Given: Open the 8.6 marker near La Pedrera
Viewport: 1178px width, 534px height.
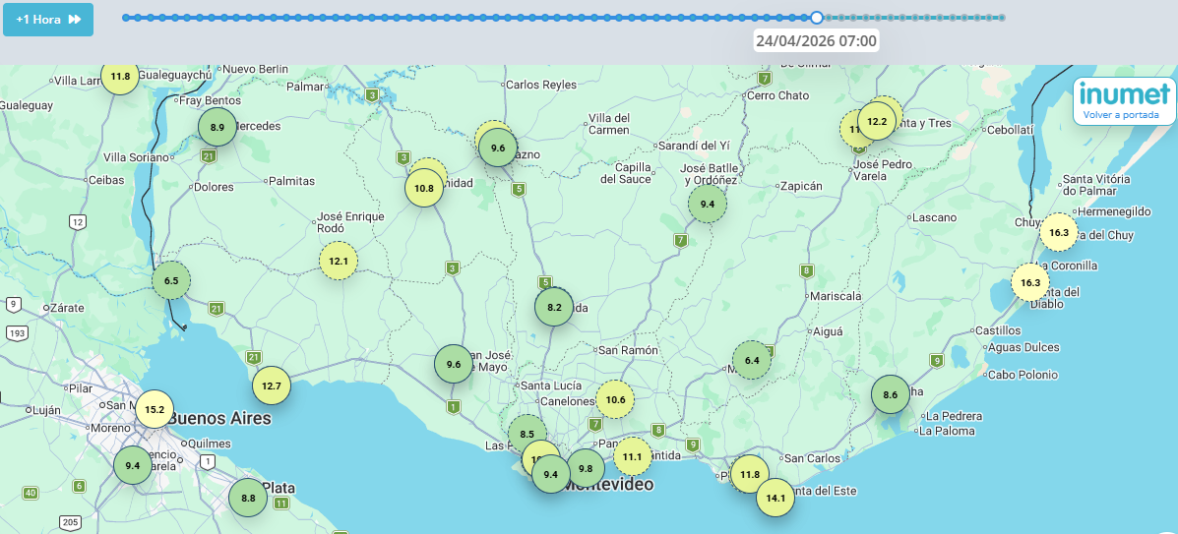Looking at the screenshot, I should (x=891, y=394).
